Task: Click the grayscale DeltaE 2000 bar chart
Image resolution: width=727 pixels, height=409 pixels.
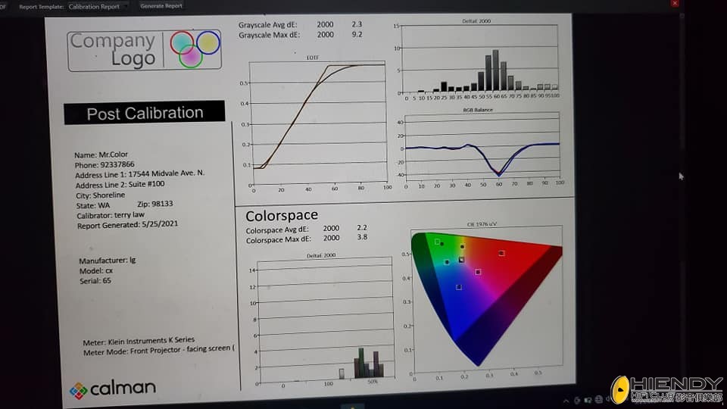Action: click(482, 59)
